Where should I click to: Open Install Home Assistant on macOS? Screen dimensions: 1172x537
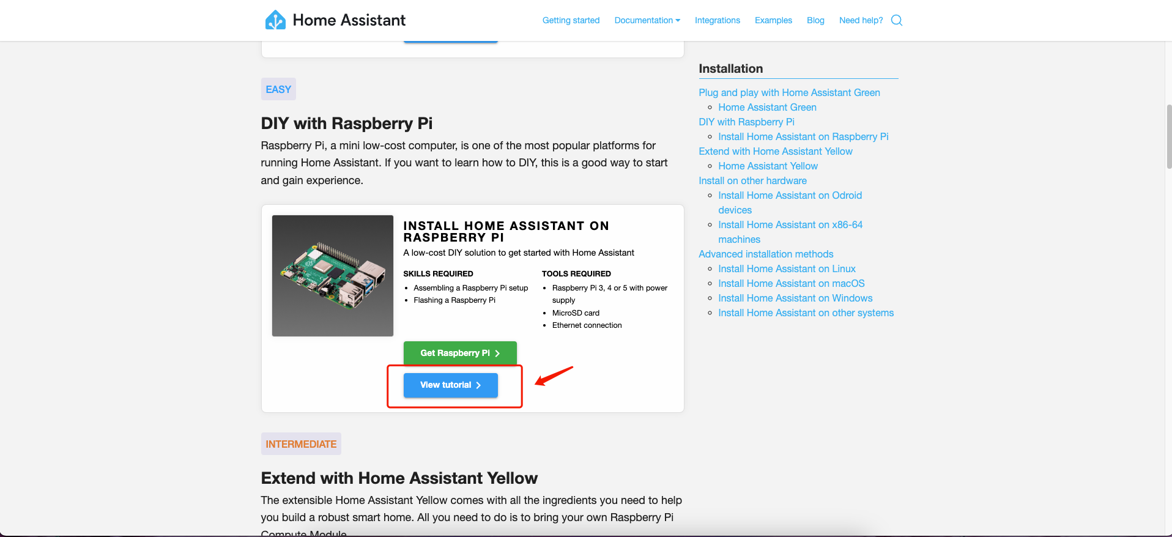click(x=791, y=283)
